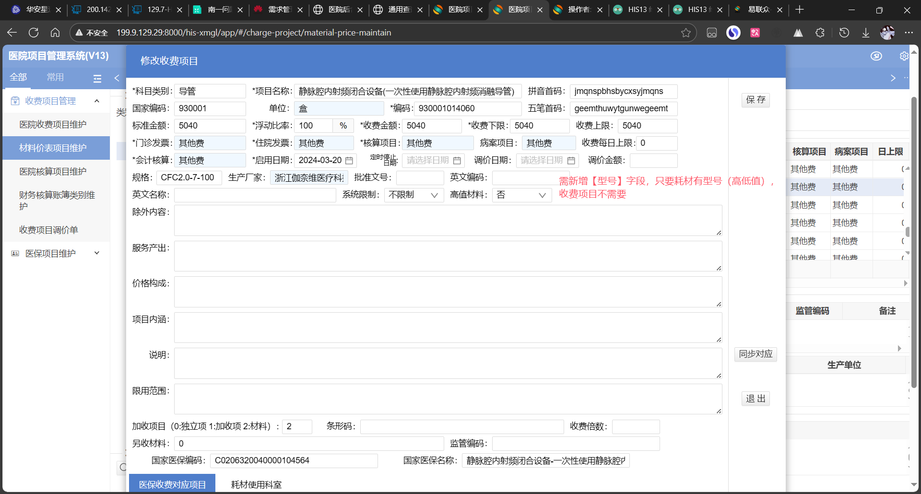921x494 pixels.
Task: Click the 生产厂家 field
Action: click(309, 177)
